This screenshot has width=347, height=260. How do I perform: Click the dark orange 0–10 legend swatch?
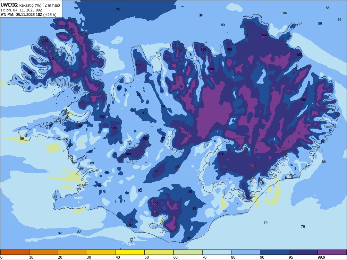(15, 252)
